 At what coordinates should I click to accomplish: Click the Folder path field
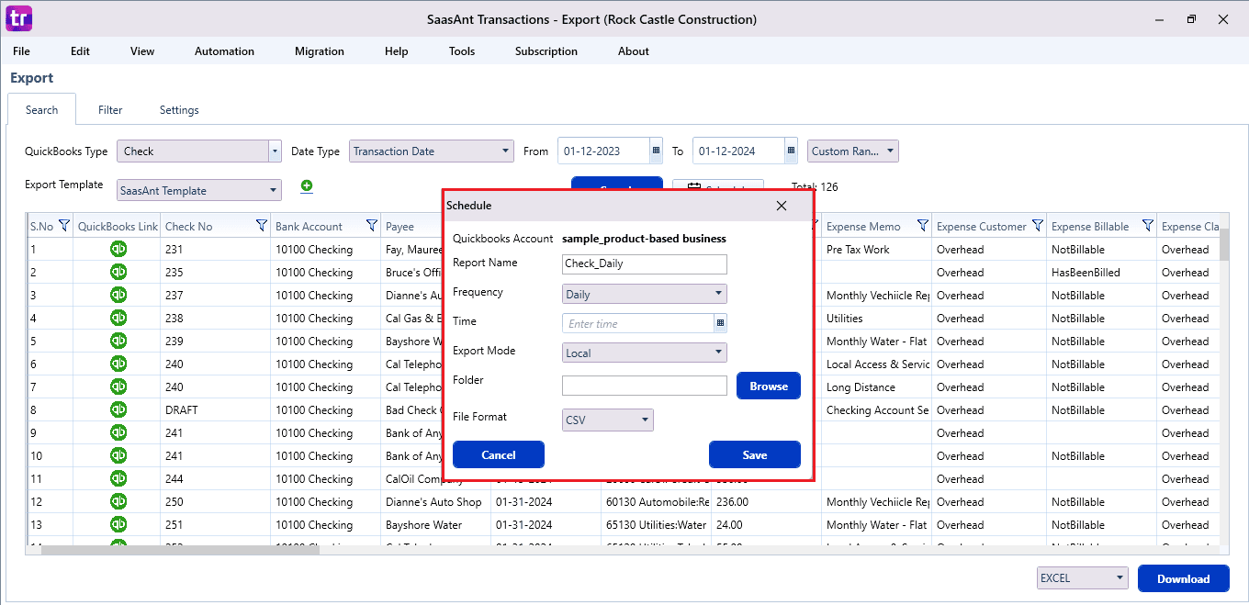(x=645, y=386)
